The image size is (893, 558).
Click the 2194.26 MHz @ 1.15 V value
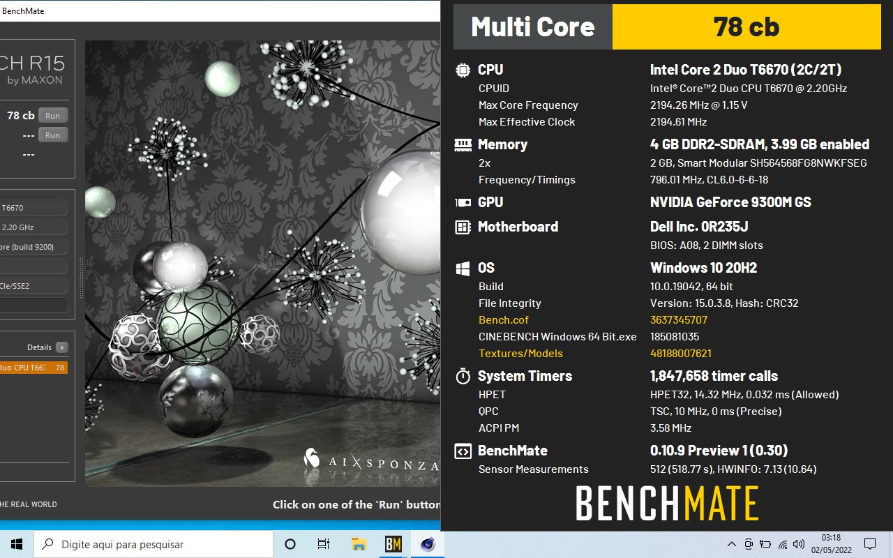pos(698,105)
